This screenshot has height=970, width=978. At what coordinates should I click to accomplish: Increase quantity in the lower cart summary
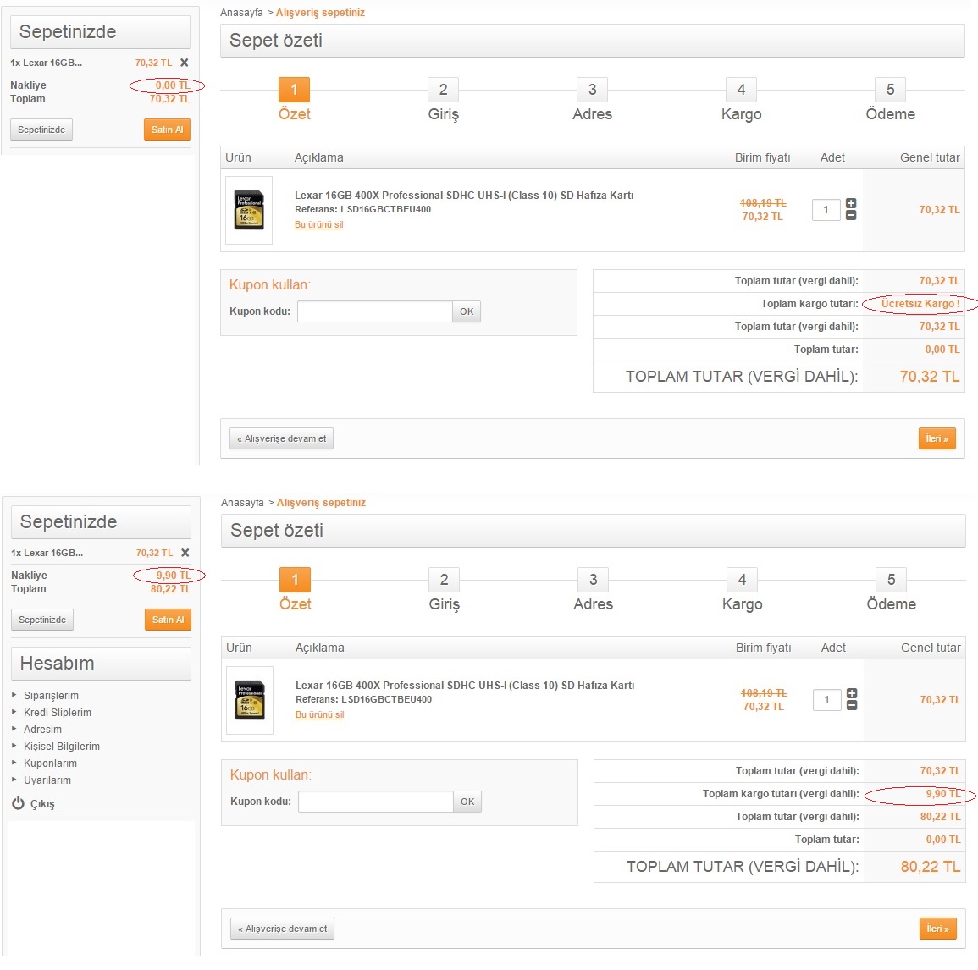tap(852, 693)
